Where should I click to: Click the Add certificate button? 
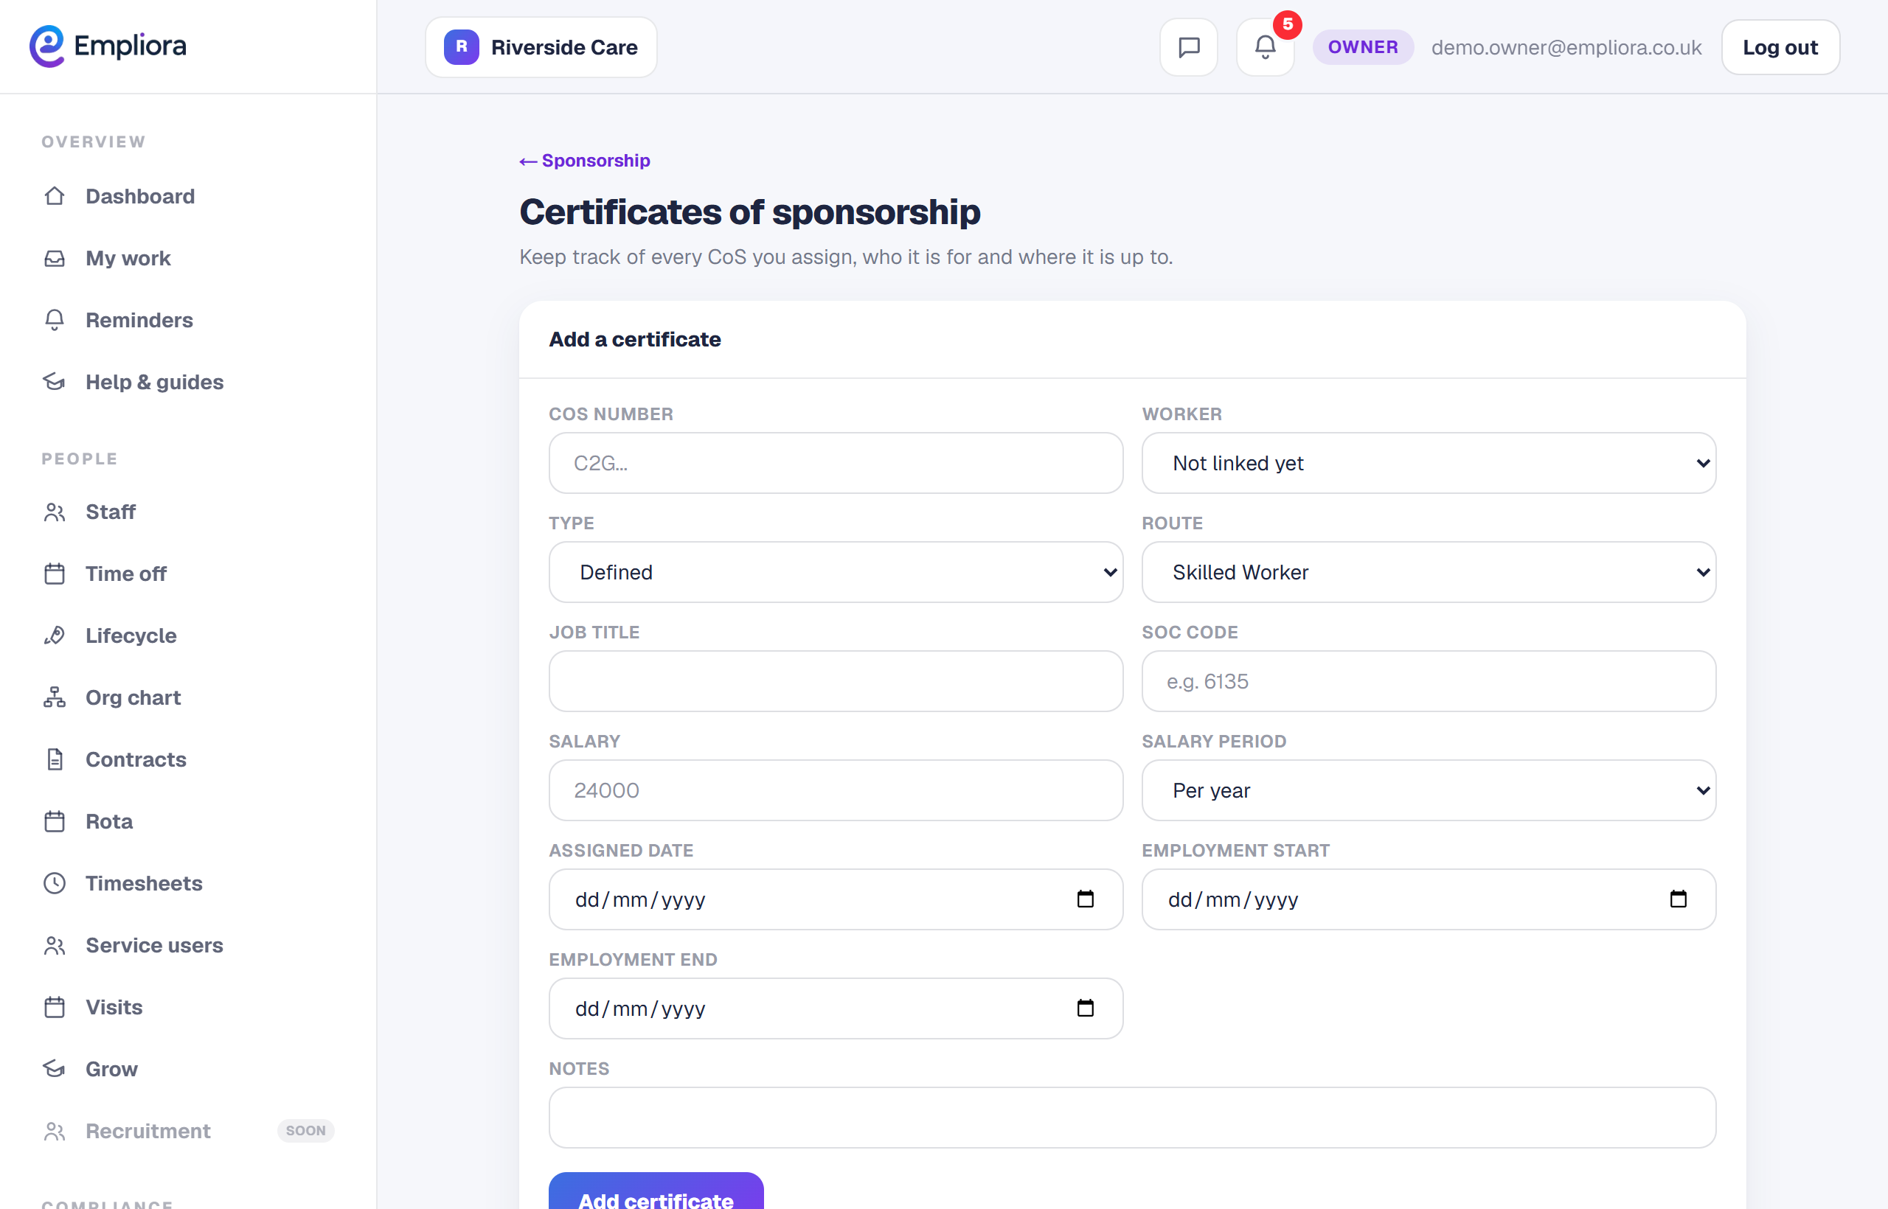pos(656,1192)
